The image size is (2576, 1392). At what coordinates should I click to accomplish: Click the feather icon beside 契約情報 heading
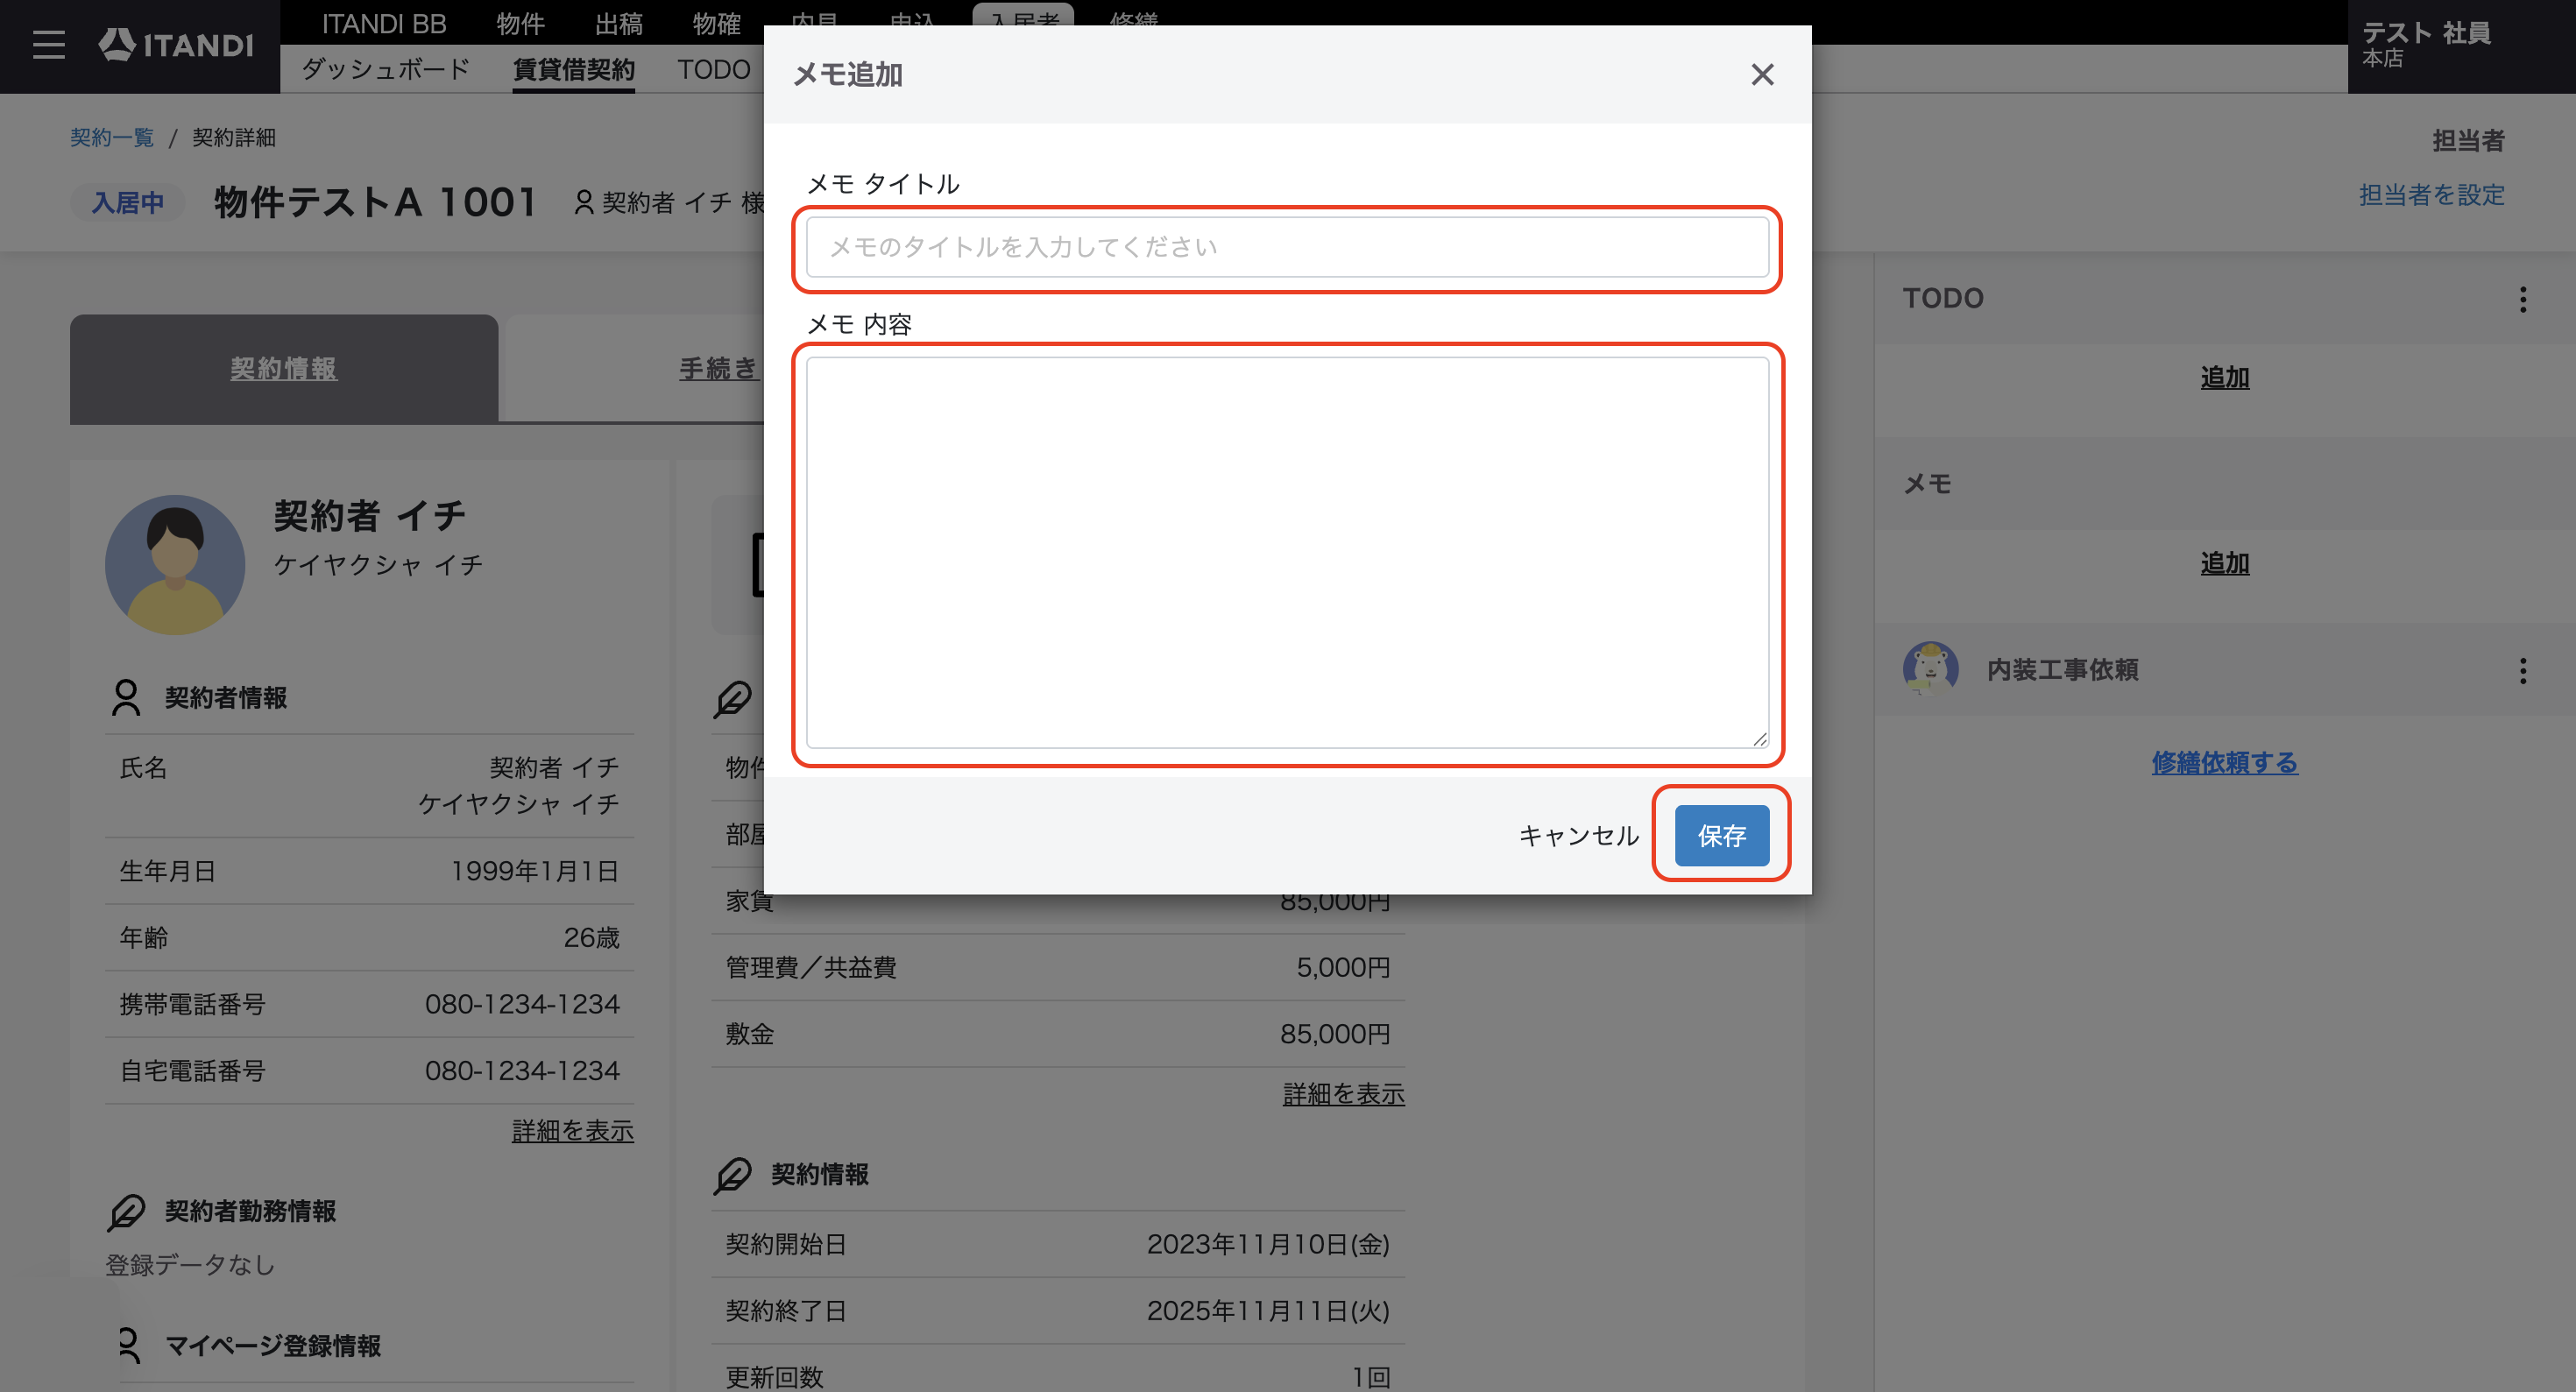point(733,1174)
